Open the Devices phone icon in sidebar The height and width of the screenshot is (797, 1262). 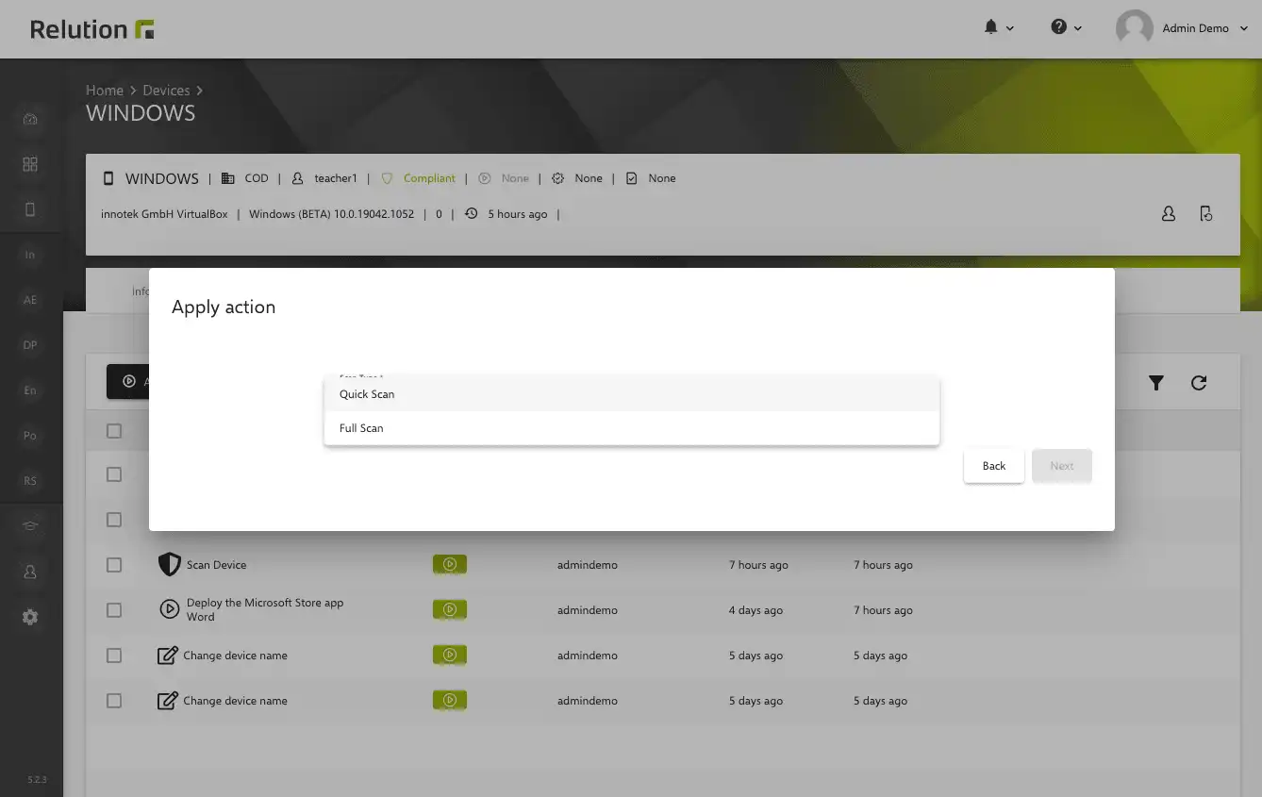(x=30, y=209)
